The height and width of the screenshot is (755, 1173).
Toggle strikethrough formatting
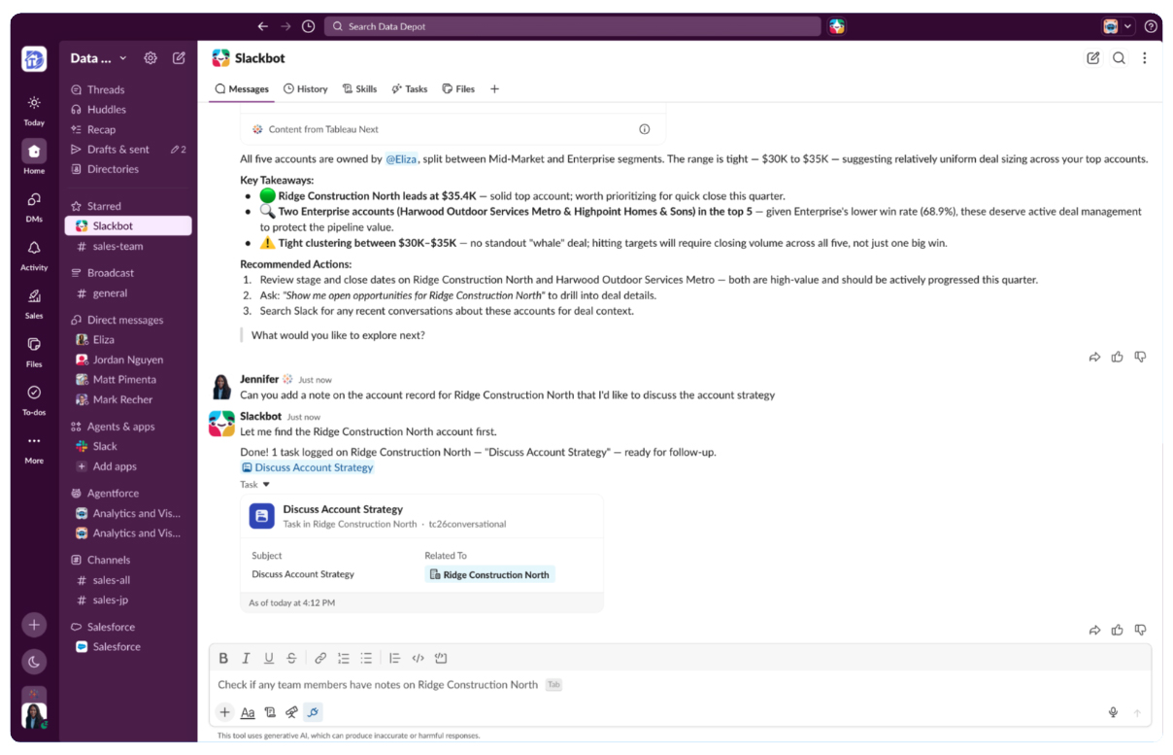click(x=291, y=658)
